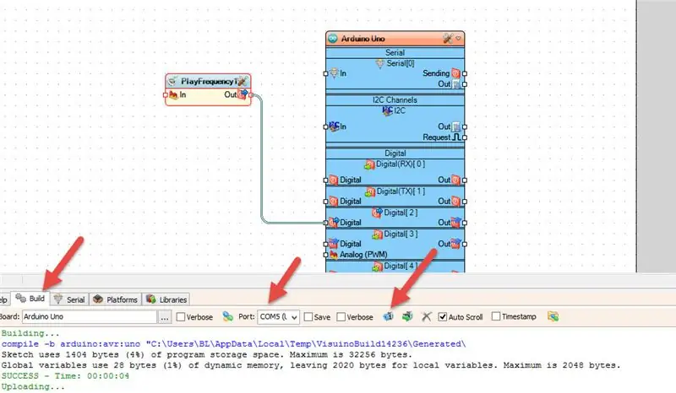Click the Sending pin icon
Image resolution: width=676 pixels, height=393 pixels.
click(455, 73)
